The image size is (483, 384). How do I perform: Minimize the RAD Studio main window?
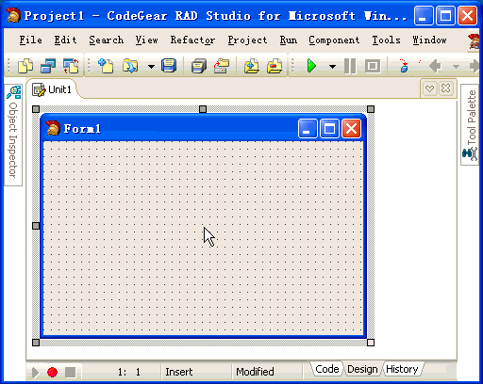click(x=424, y=16)
